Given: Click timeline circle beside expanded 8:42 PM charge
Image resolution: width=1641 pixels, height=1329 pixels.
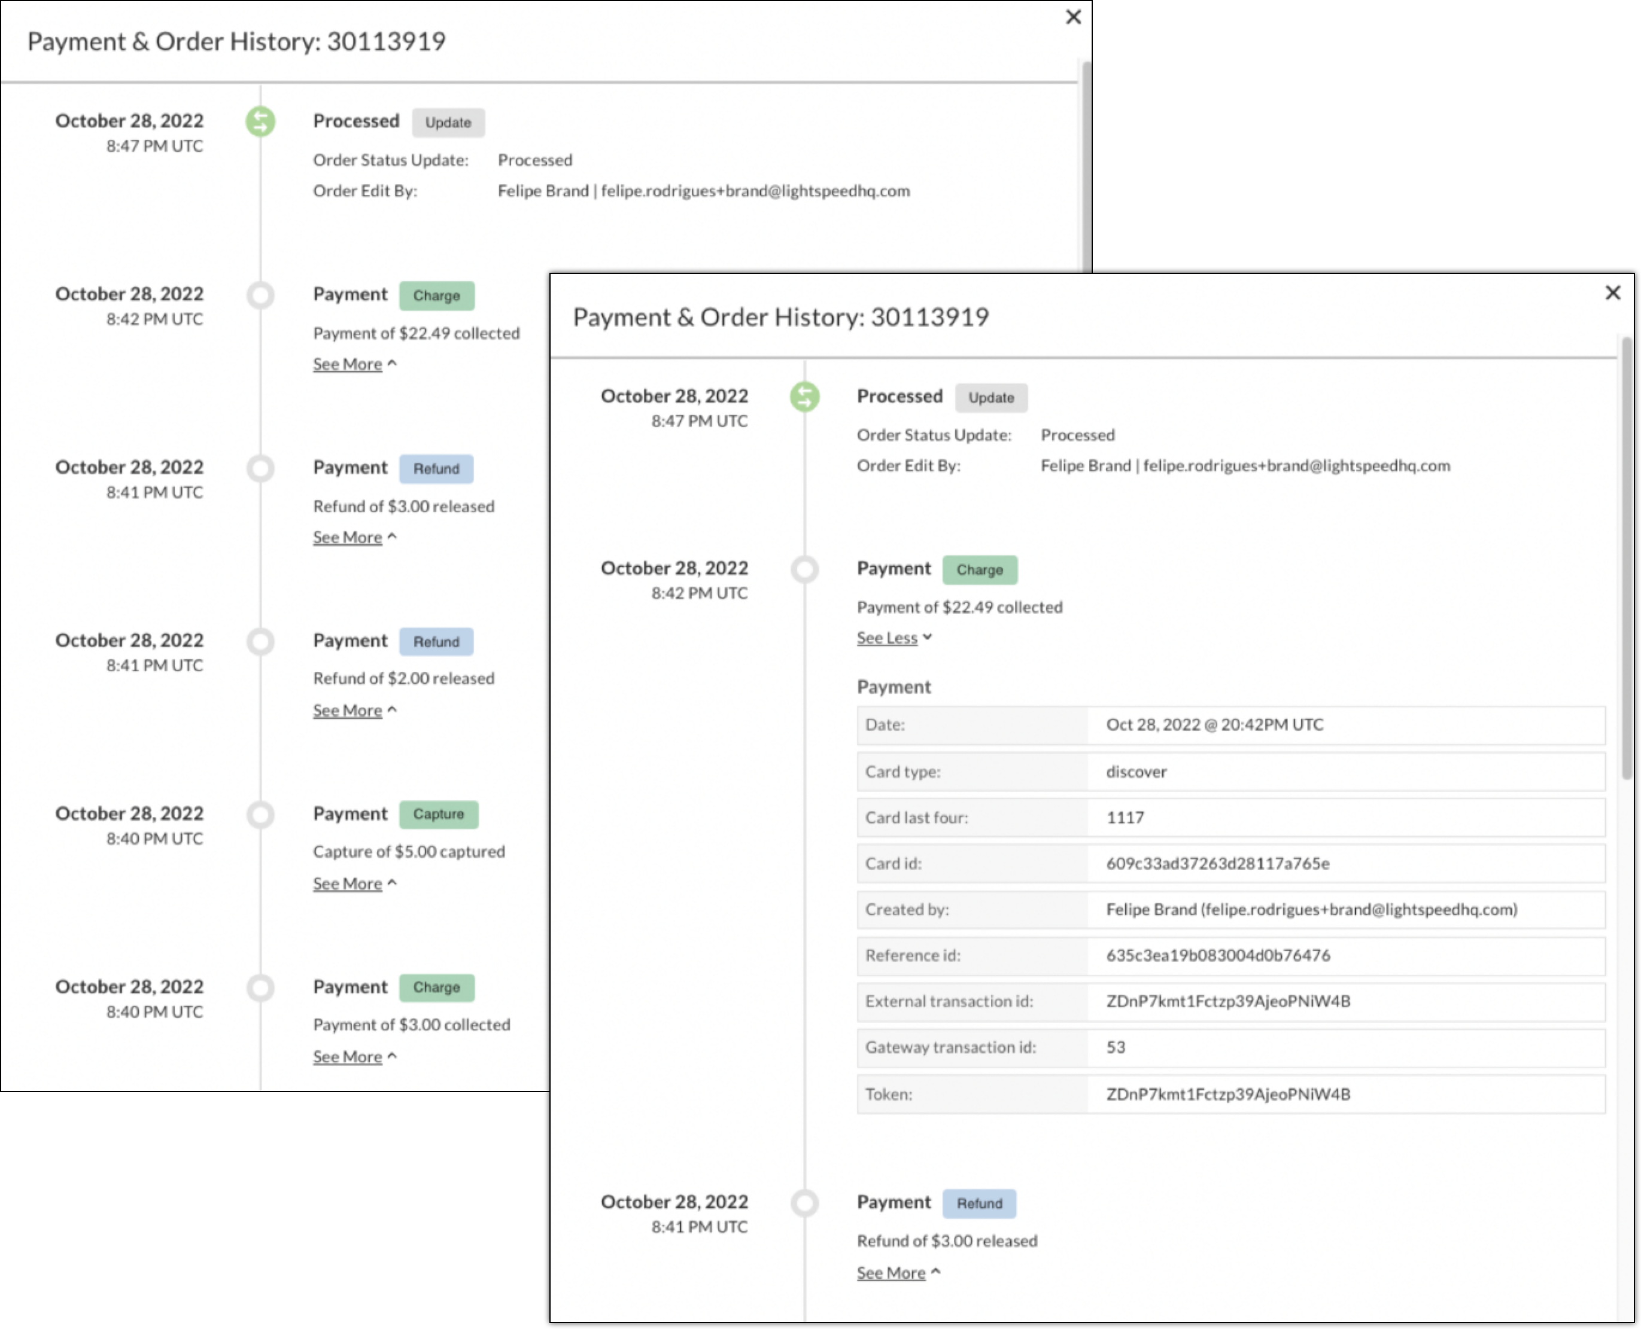Looking at the screenshot, I should (804, 569).
